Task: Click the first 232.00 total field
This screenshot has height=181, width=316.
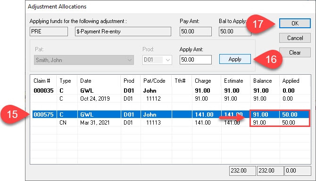Action: [242, 171]
